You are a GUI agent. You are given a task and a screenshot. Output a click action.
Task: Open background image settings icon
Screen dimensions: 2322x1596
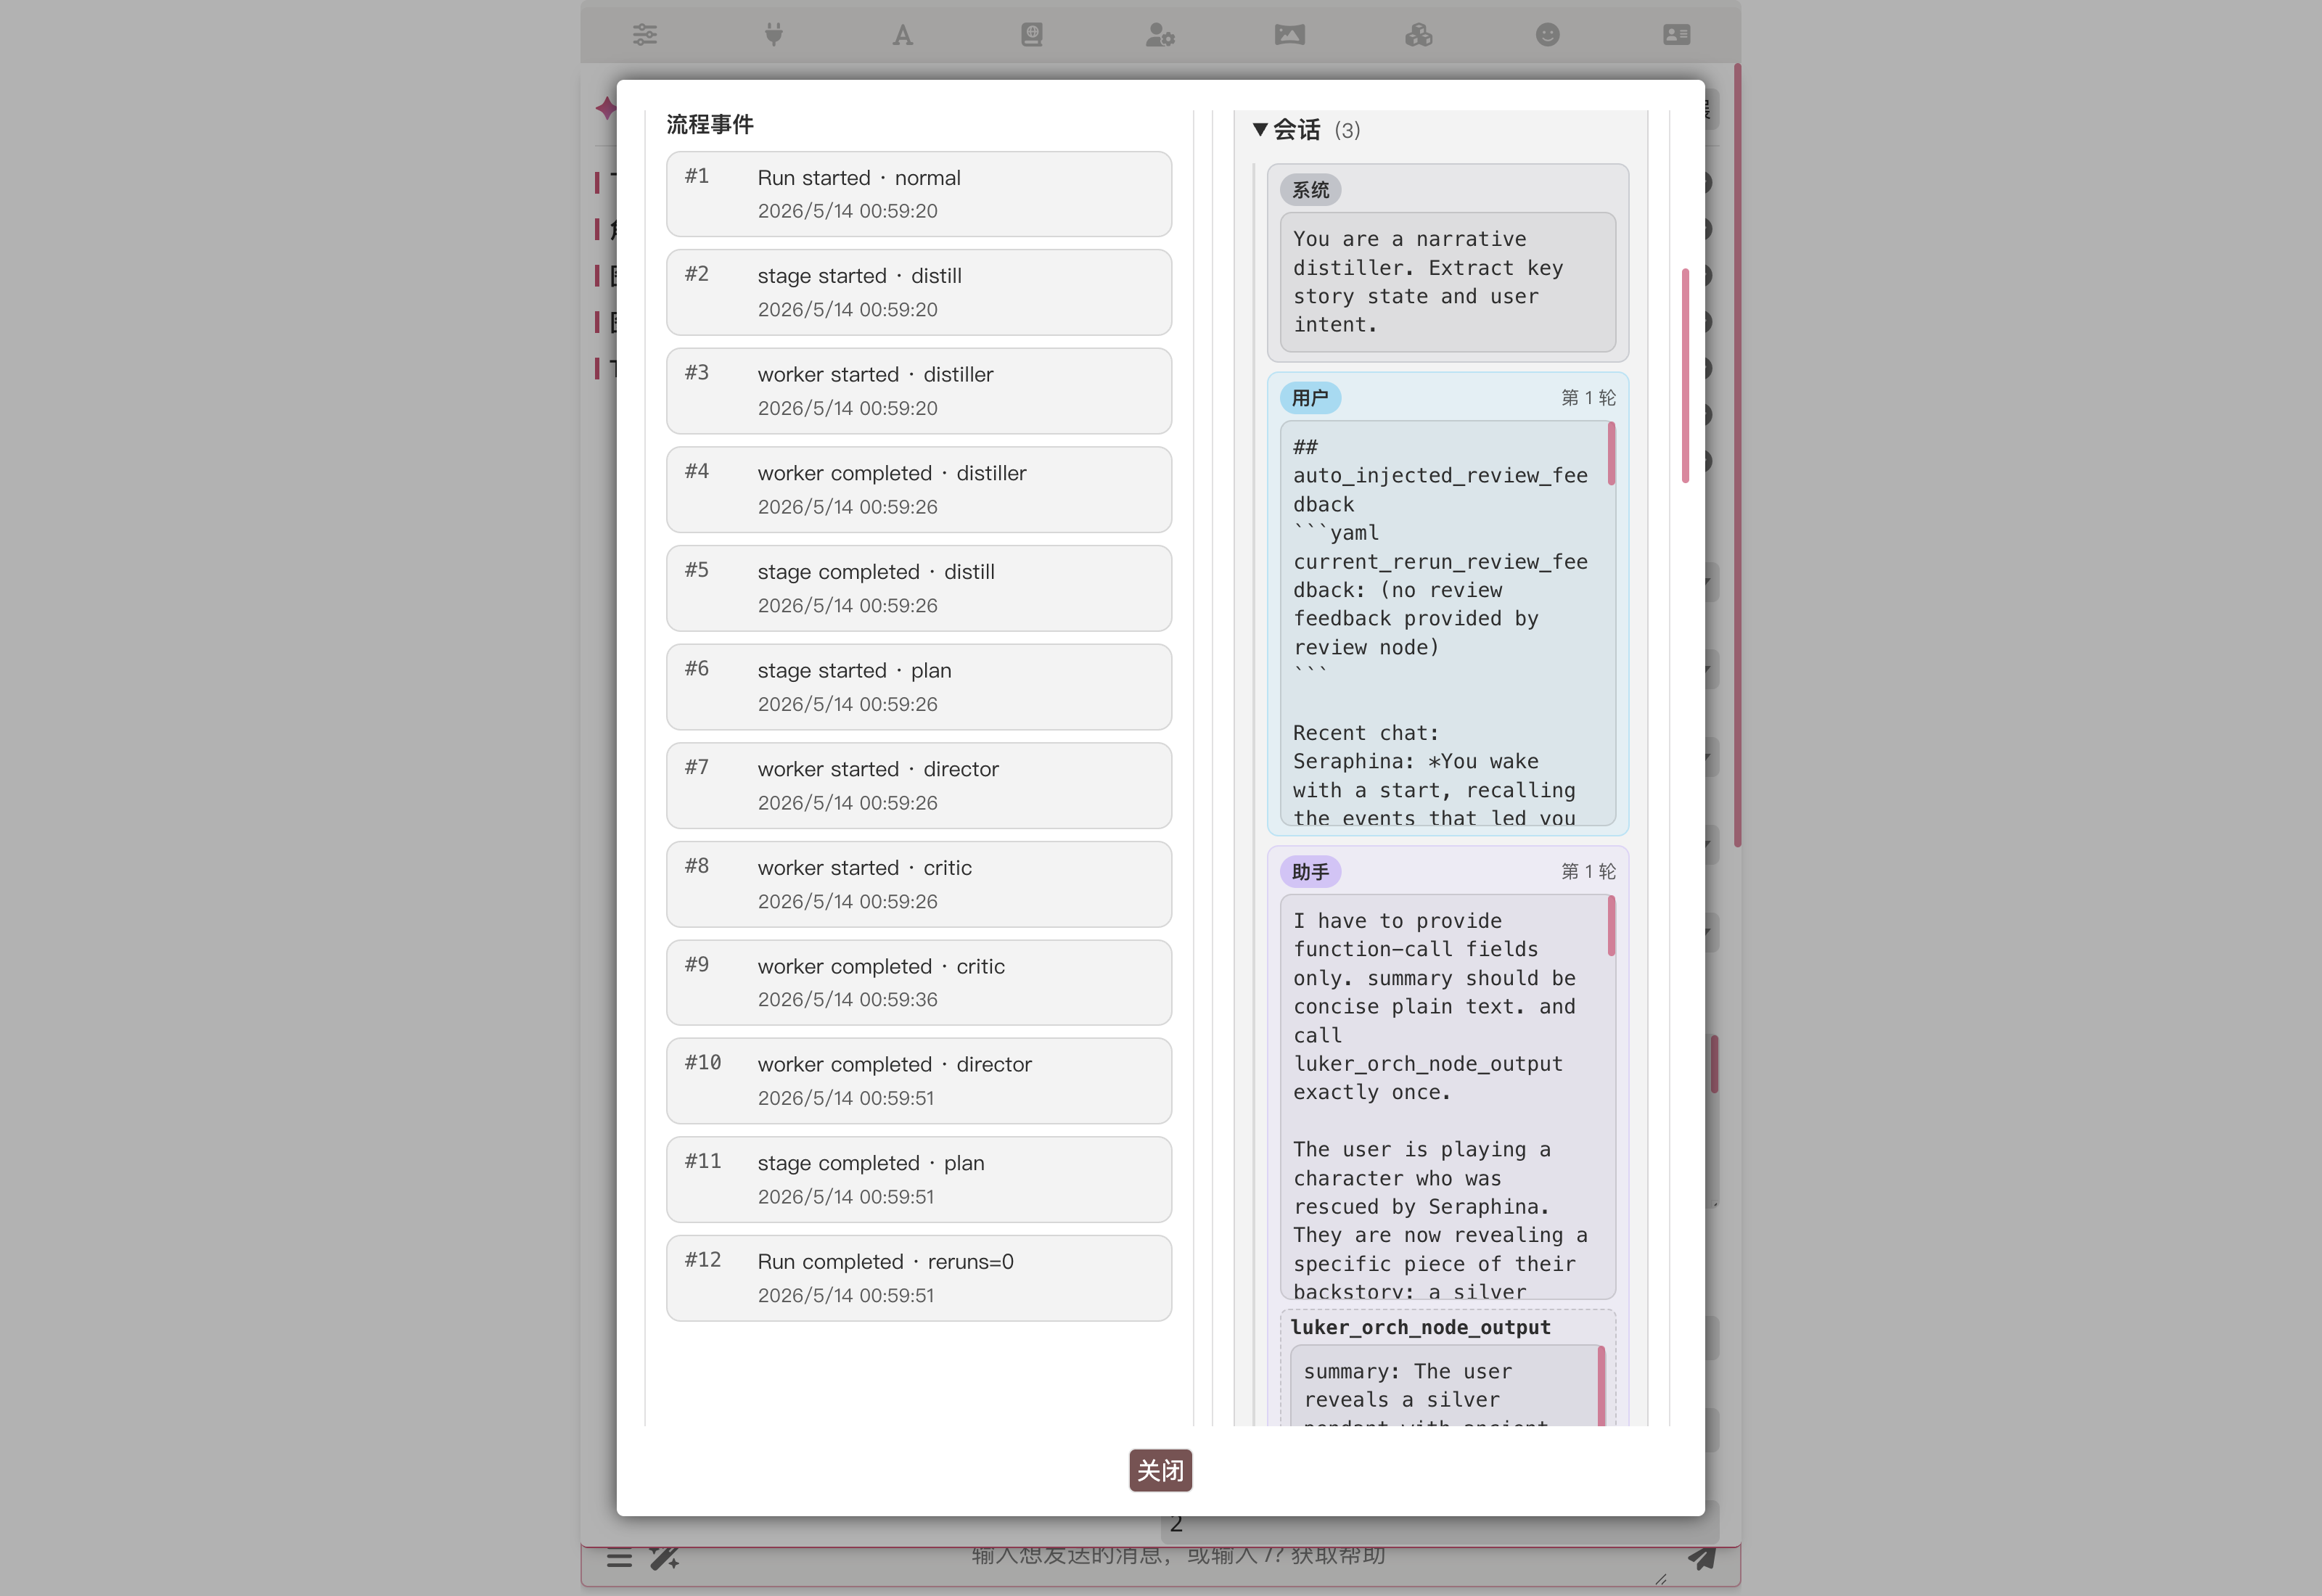[1290, 35]
